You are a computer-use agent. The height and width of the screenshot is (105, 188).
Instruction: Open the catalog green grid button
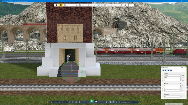(91, 101)
